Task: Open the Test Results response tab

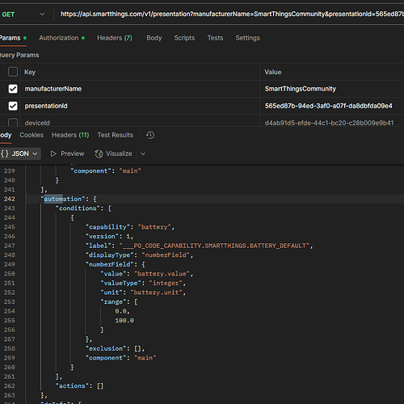Action: (x=116, y=135)
